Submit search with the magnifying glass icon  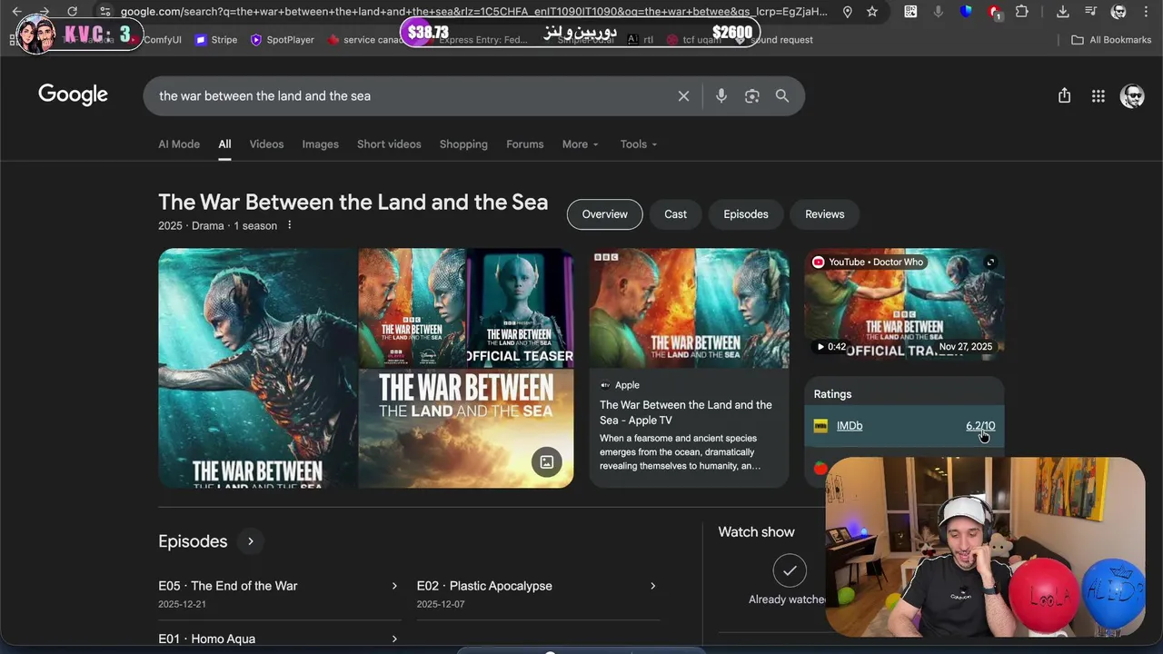coord(782,96)
